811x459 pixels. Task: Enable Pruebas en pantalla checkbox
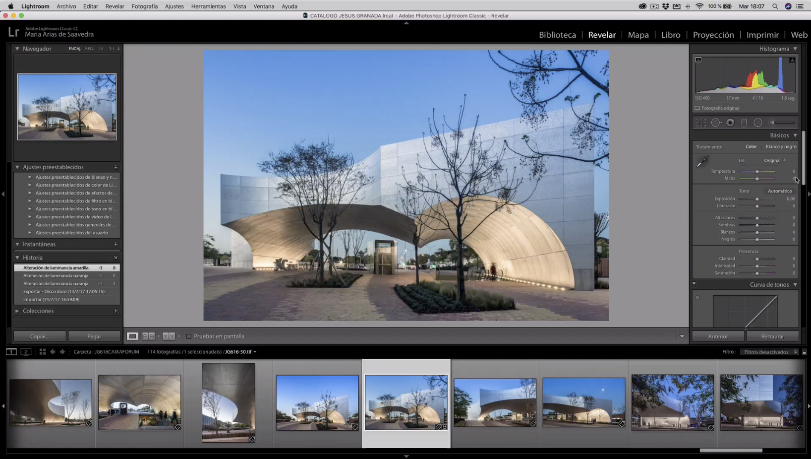point(189,336)
